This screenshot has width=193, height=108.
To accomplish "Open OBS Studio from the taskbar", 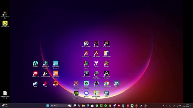I will (145, 106).
